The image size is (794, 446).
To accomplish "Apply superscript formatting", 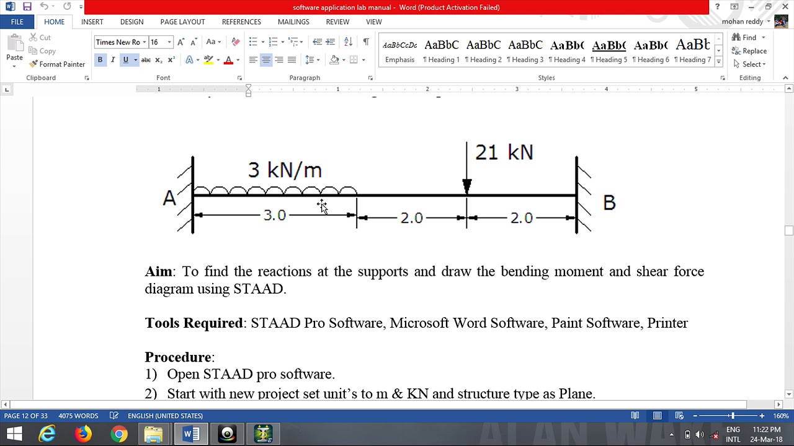I will point(171,60).
